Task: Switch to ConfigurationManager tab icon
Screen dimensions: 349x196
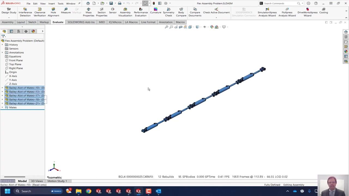Action: coord(19,31)
